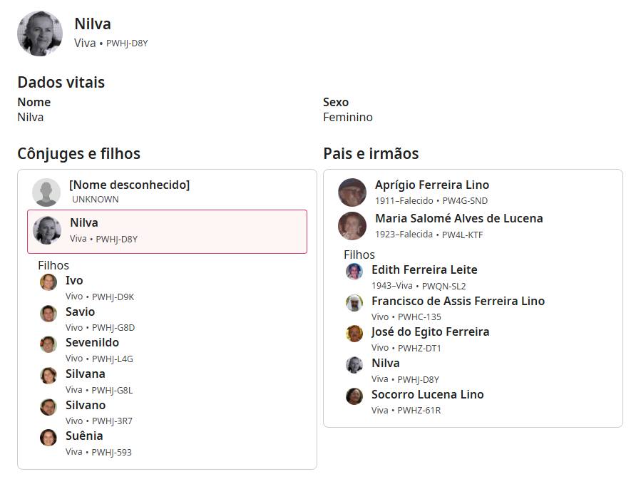This screenshot has width=641, height=504.
Task: Click Nilva in the siblings list
Action: [386, 364]
